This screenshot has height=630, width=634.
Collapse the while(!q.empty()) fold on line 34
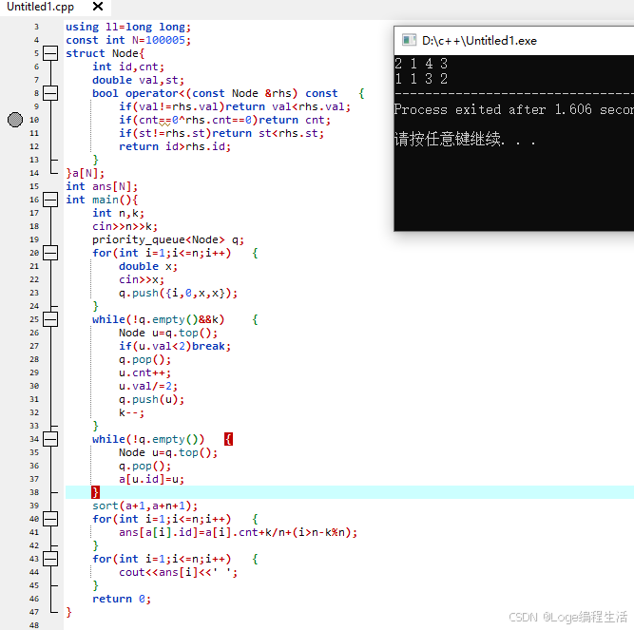tap(50, 439)
